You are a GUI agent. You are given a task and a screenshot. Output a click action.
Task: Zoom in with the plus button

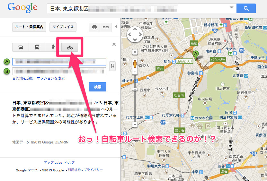(135, 72)
